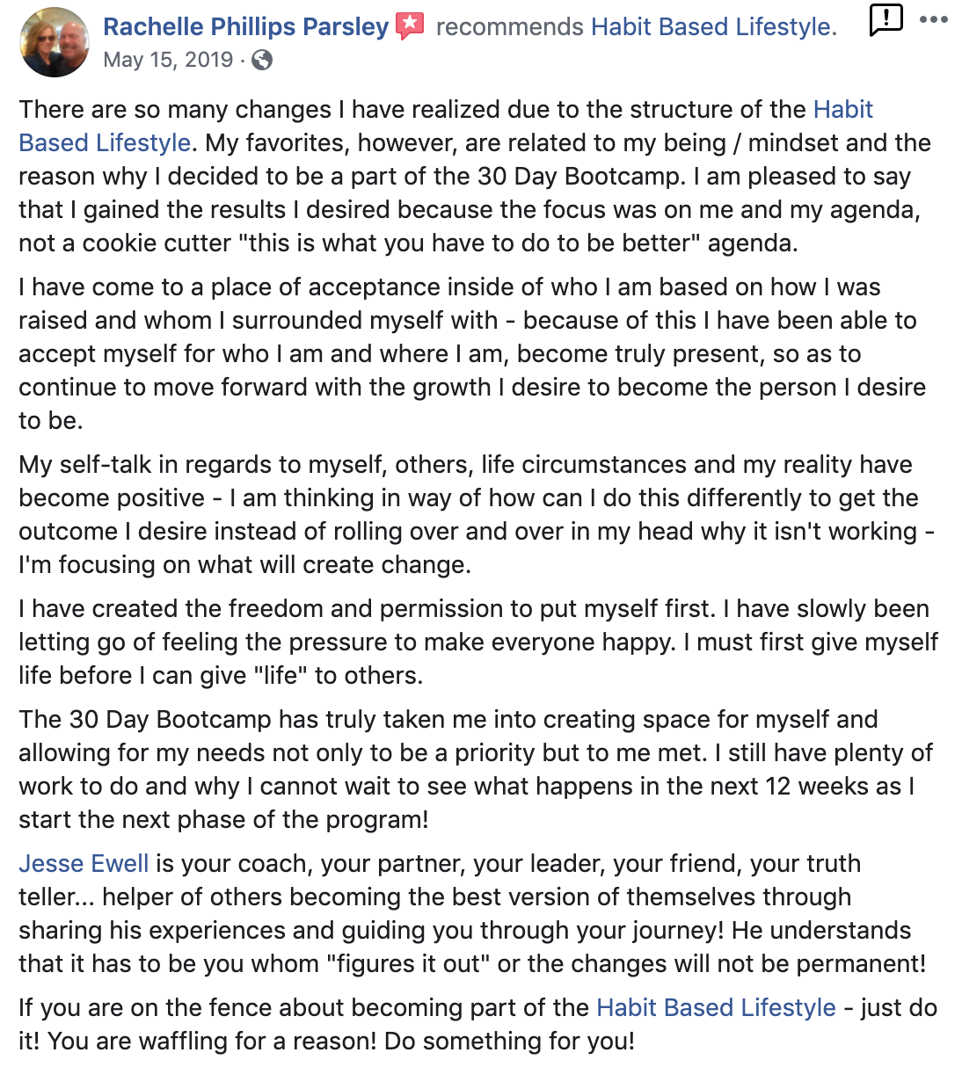
Task: Open Jesse Ewell's tagged profile link
Action: coord(84,863)
